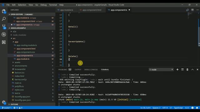
Task: Select the Terminal panel tab
Action: (105, 70)
